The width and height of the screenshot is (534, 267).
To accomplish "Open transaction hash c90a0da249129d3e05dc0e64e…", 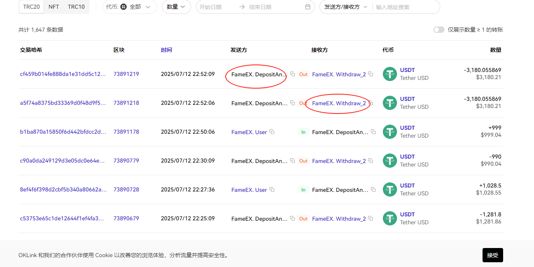I will click(x=63, y=161).
